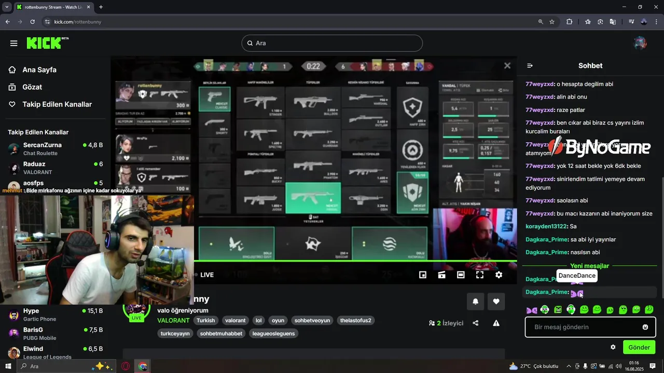
Task: Click the VALORANT category link
Action: pos(173,320)
